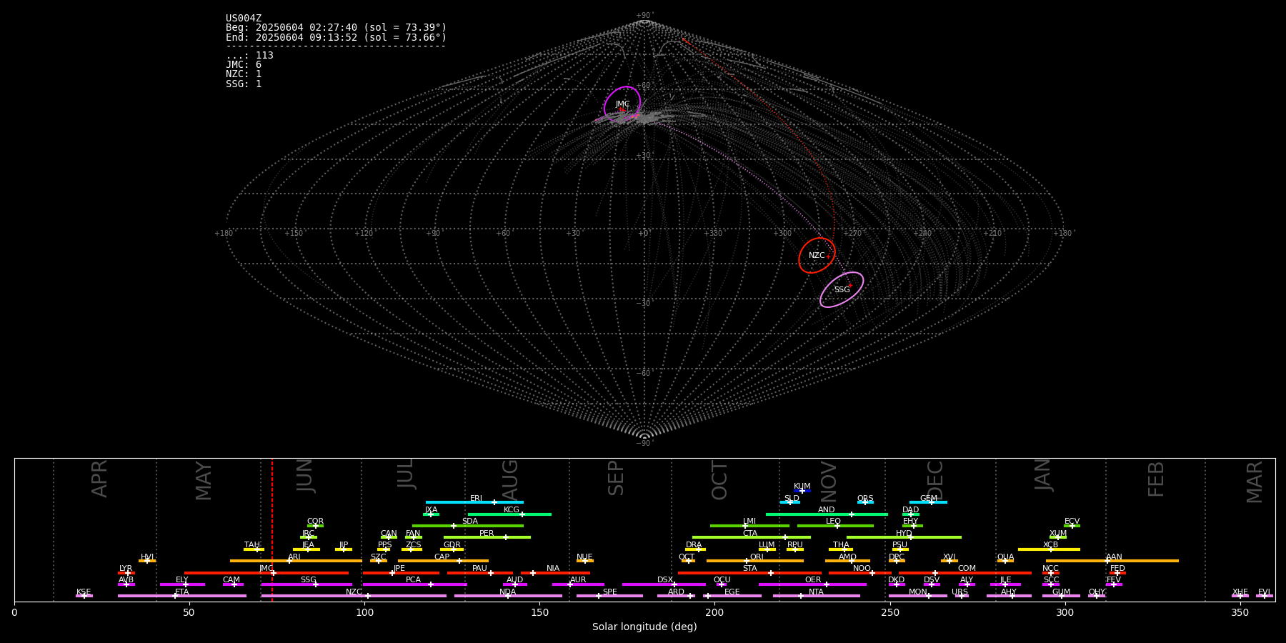Select the PER shower bar in timeline
Image resolution: width=1286 pixels, height=643 pixels.
click(x=487, y=537)
